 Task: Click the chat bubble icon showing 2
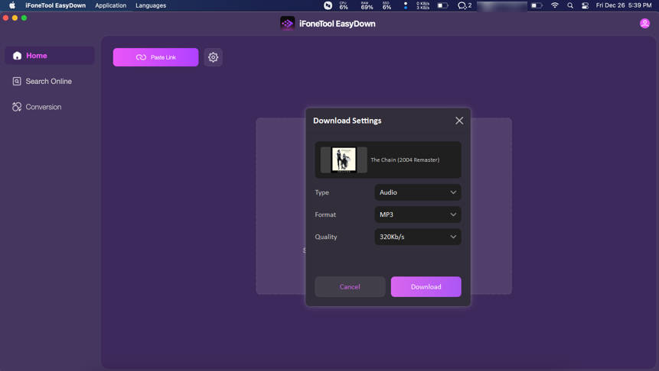[465, 5]
